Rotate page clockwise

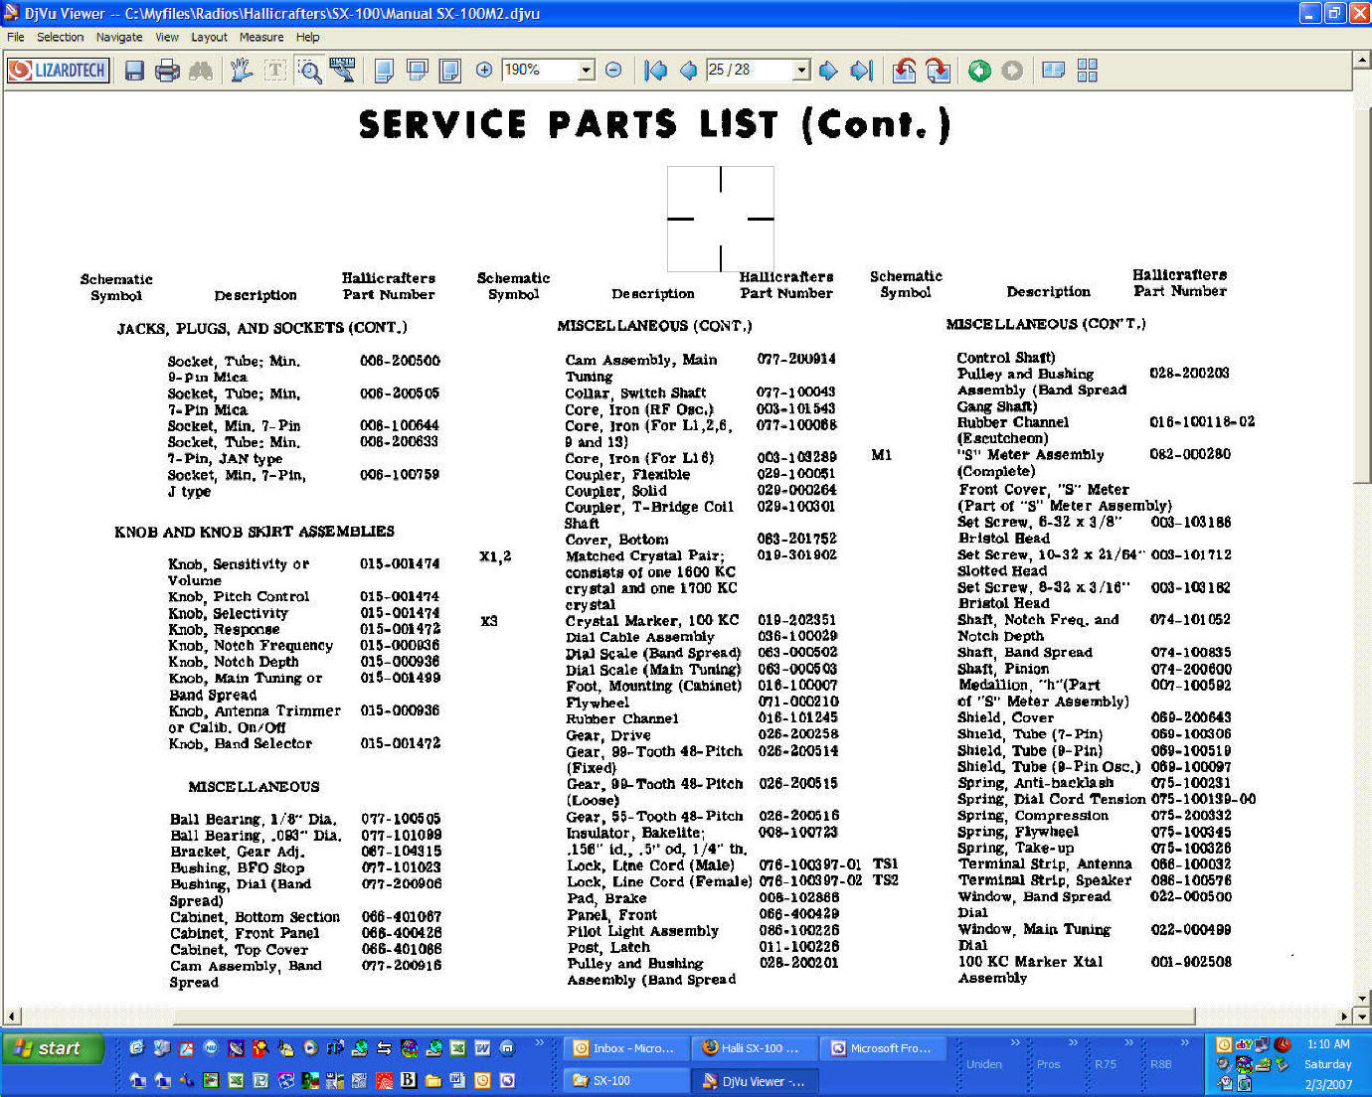pos(938,71)
